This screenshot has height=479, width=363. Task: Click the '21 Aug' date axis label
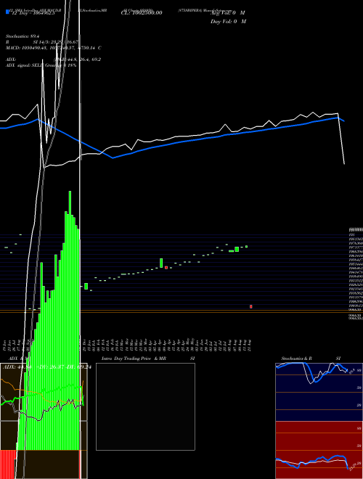click(x=251, y=347)
